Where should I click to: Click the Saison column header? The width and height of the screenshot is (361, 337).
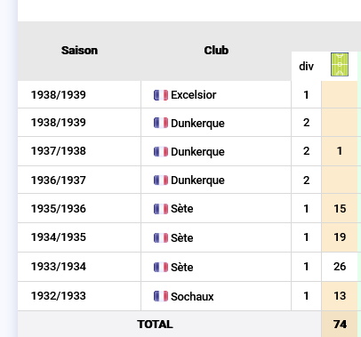[x=79, y=51]
